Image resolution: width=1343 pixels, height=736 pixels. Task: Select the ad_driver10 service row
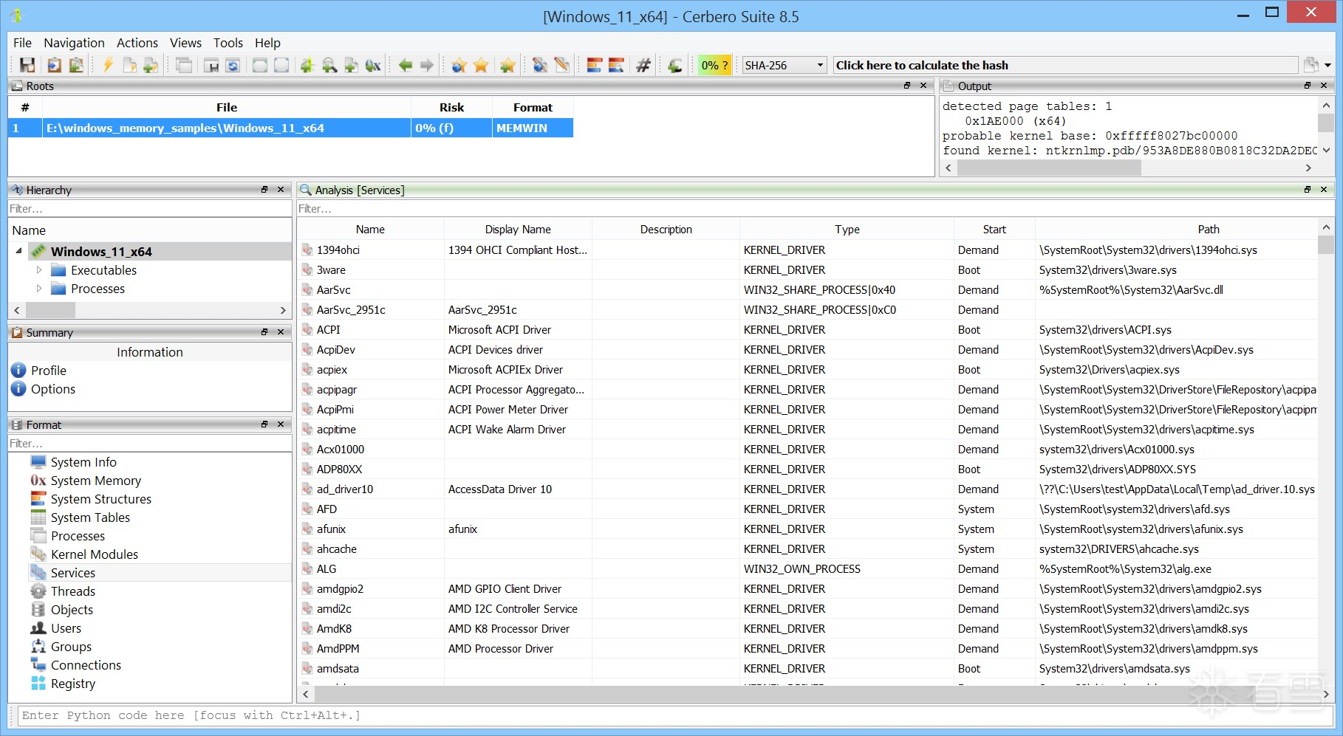[807, 489]
